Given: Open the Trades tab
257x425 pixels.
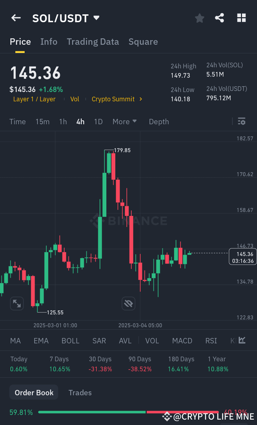Looking at the screenshot, I should (x=80, y=392).
